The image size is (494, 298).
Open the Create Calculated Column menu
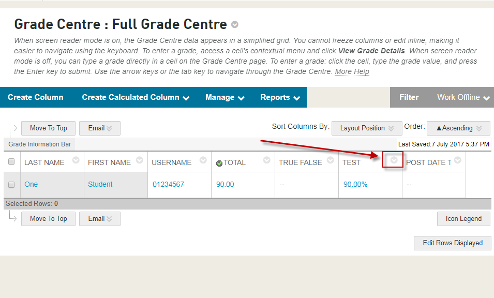[136, 97]
